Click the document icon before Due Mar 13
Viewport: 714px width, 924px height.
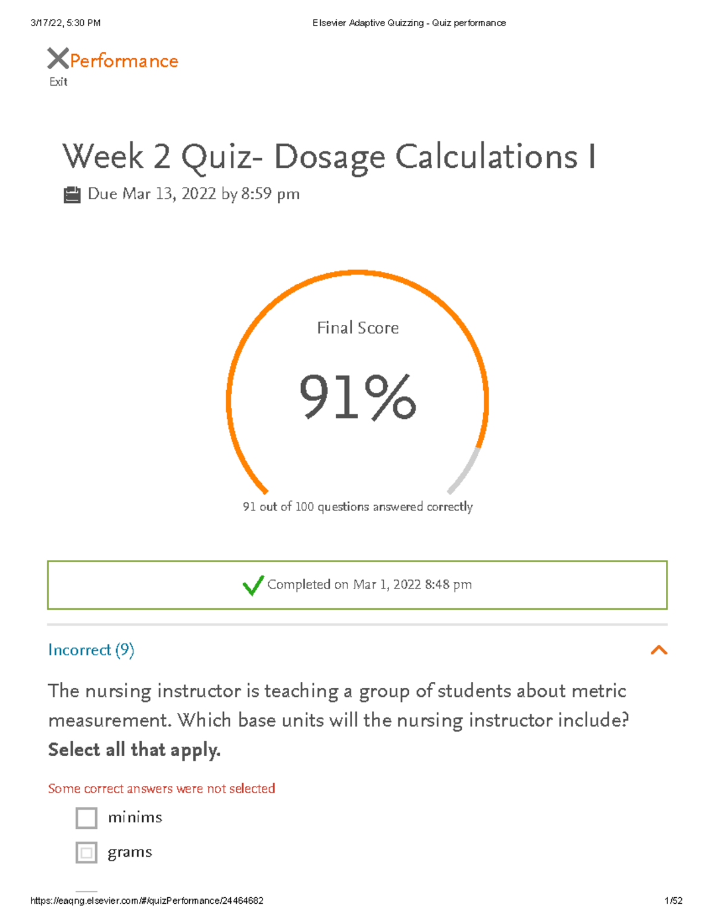(x=72, y=193)
